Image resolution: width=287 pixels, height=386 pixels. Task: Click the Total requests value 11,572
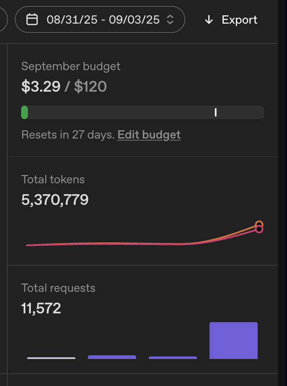point(41,308)
